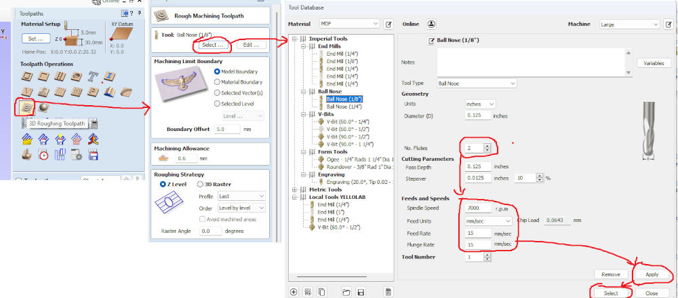The image size is (678, 298).
Task: Click the rename icon beside Ball Nose (1/8") title
Action: tap(431, 41)
